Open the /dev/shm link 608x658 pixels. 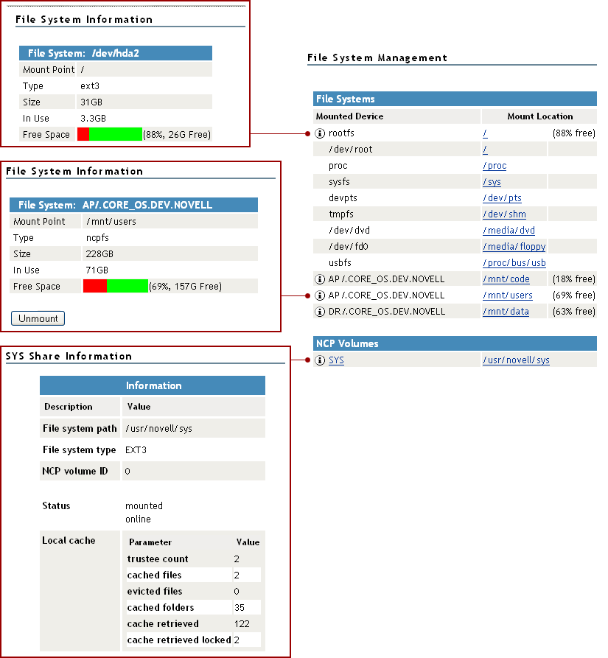[504, 214]
